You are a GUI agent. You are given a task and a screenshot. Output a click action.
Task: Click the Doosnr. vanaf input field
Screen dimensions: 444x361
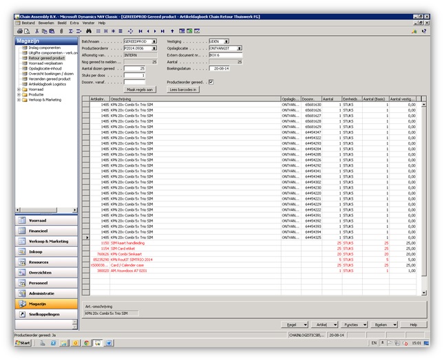click(134, 82)
